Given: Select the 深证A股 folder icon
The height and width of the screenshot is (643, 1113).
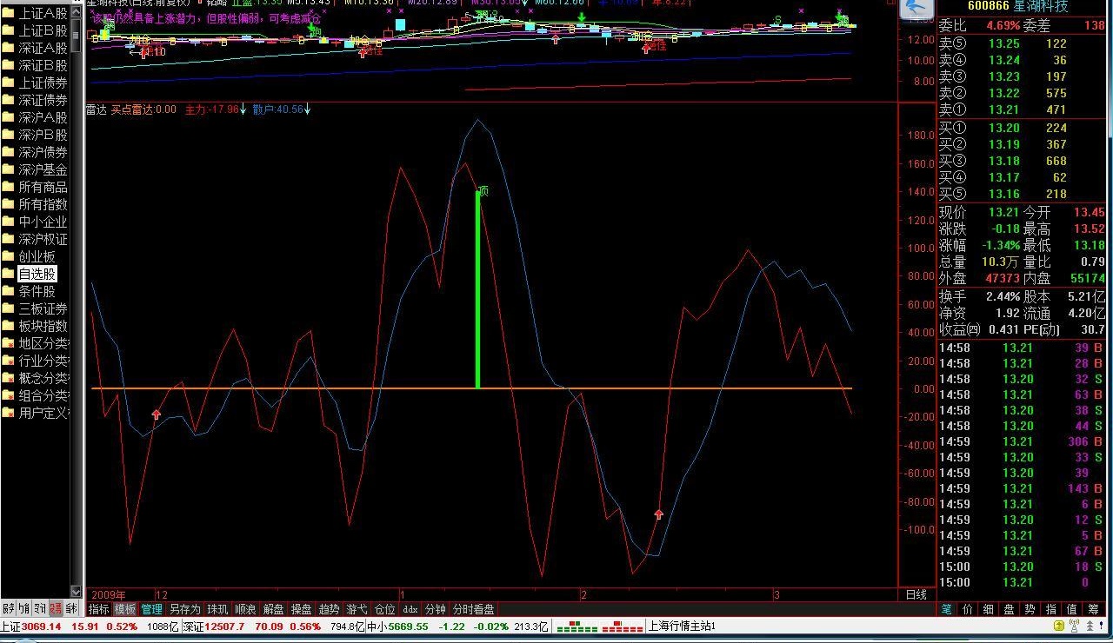Looking at the screenshot, I should (9, 48).
